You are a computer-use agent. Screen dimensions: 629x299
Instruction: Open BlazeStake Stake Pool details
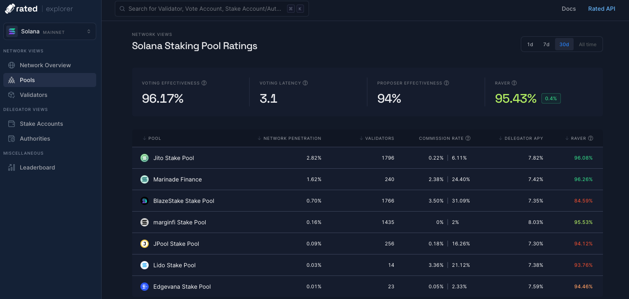tap(184, 201)
